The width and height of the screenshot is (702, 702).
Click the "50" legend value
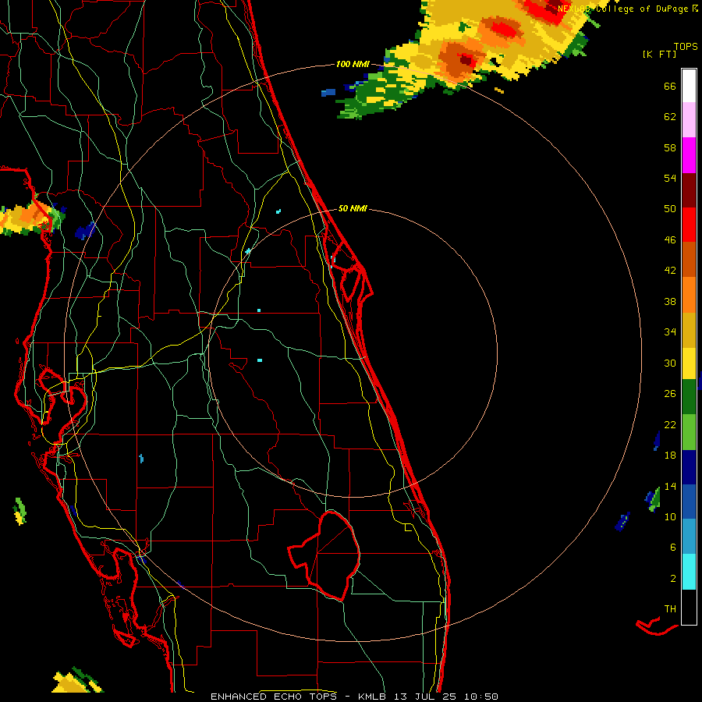coord(670,209)
